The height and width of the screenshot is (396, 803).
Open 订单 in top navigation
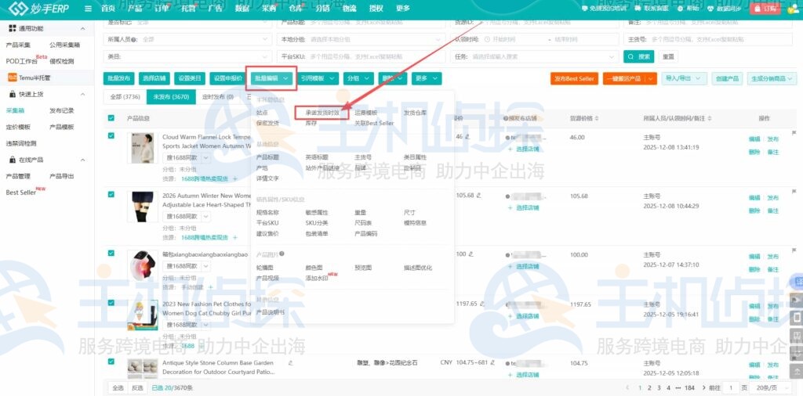pos(162,9)
